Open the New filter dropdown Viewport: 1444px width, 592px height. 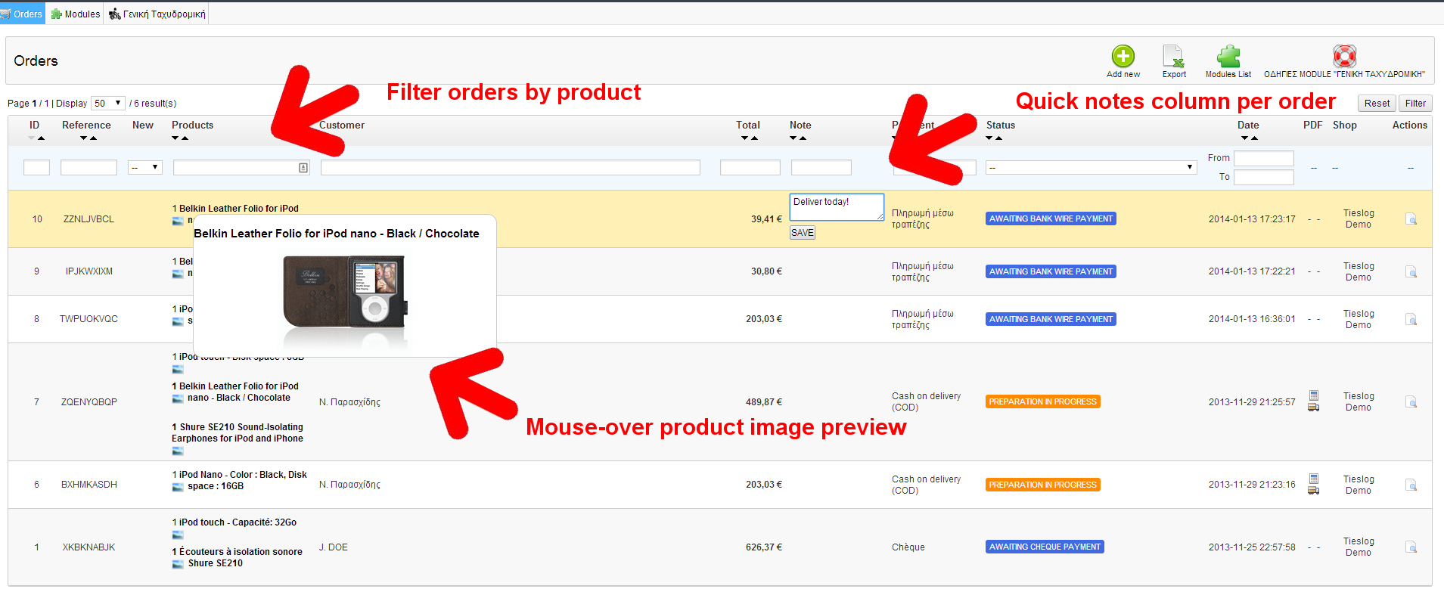[x=145, y=167]
